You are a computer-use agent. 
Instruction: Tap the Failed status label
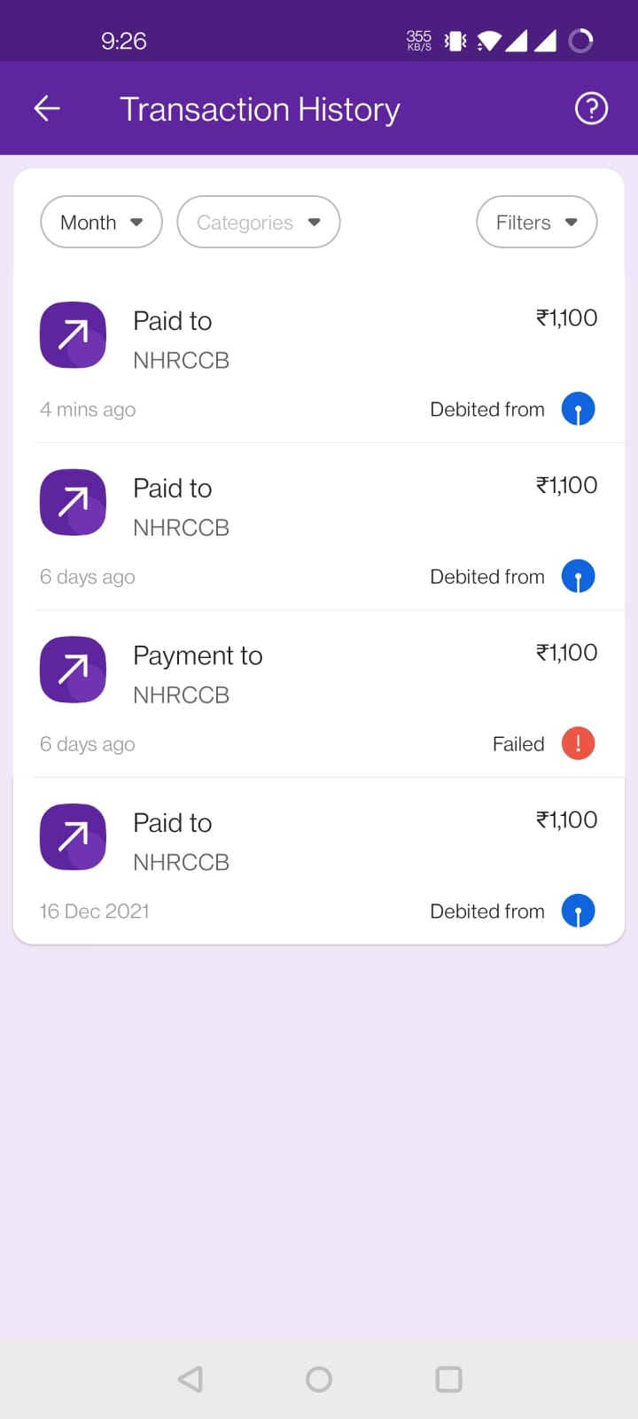518,744
